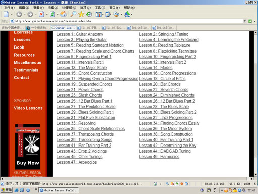258x194 pixels.
Task: Go to the Home page icon
Action: (x=63, y=14)
